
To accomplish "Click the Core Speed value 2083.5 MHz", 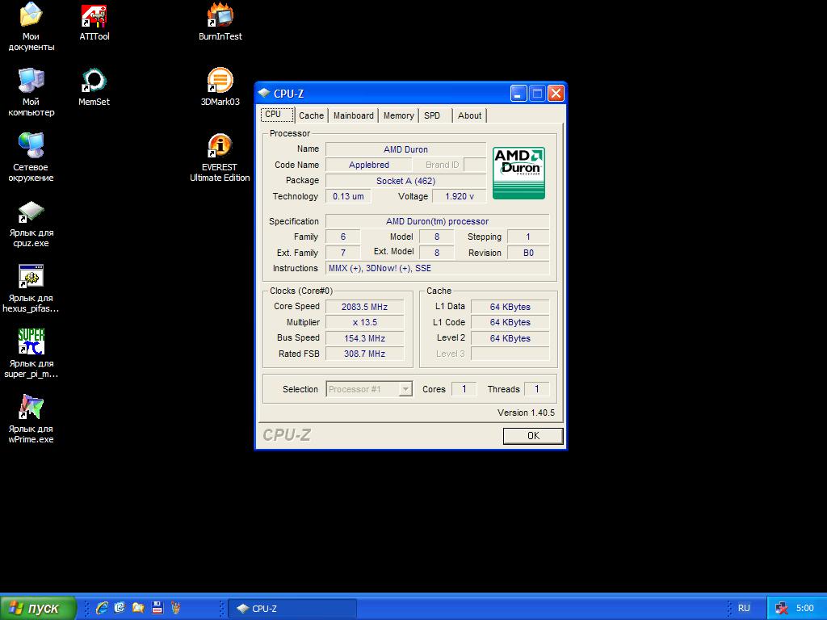I will click(x=364, y=307).
